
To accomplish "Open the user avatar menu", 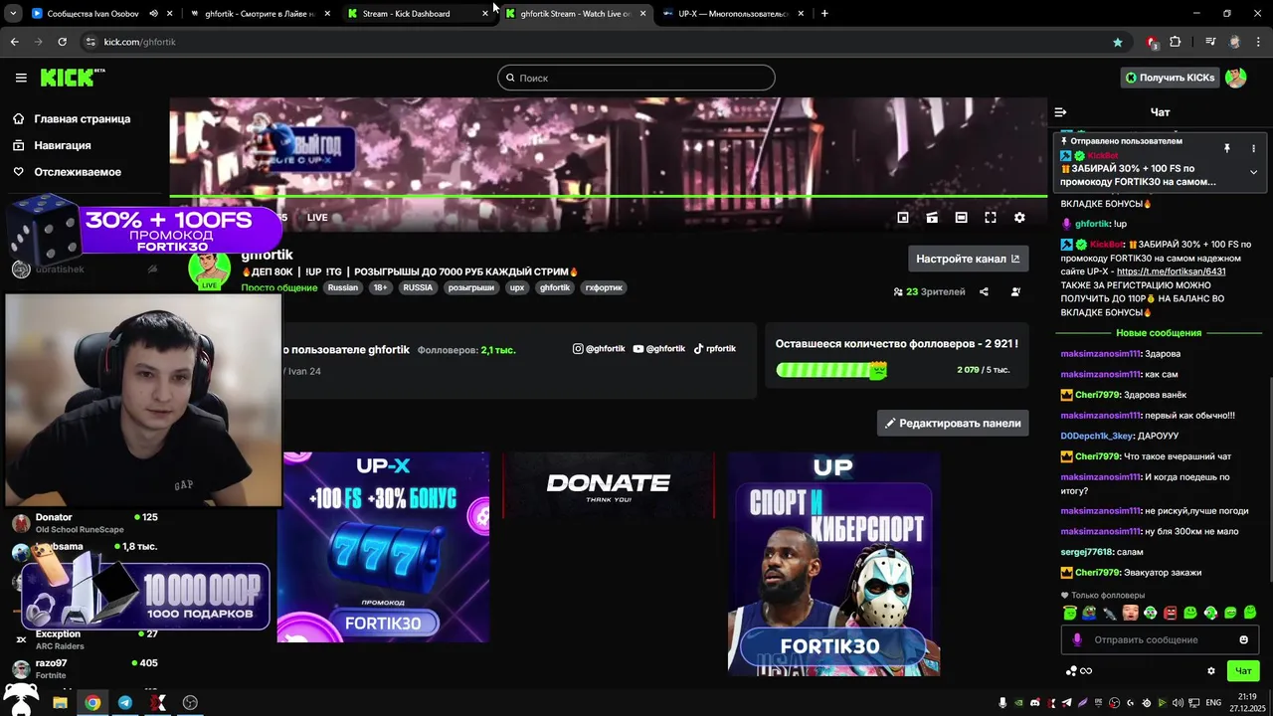I will 1236,78.
